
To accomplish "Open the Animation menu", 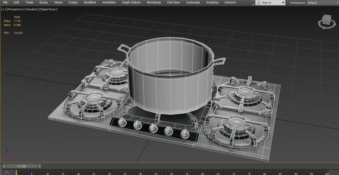I will [x=109, y=2].
